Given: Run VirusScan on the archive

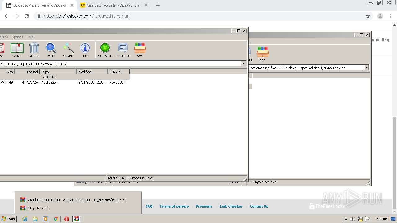Looking at the screenshot, I should click(x=105, y=50).
